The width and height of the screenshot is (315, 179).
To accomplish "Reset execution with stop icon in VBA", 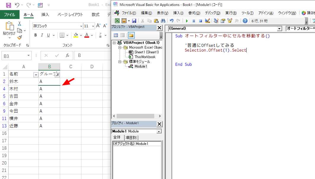I will 200,21.
